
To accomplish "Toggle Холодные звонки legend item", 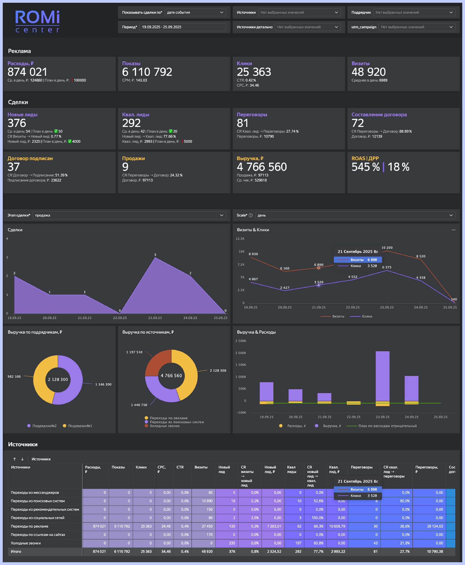I will [x=162, y=426].
